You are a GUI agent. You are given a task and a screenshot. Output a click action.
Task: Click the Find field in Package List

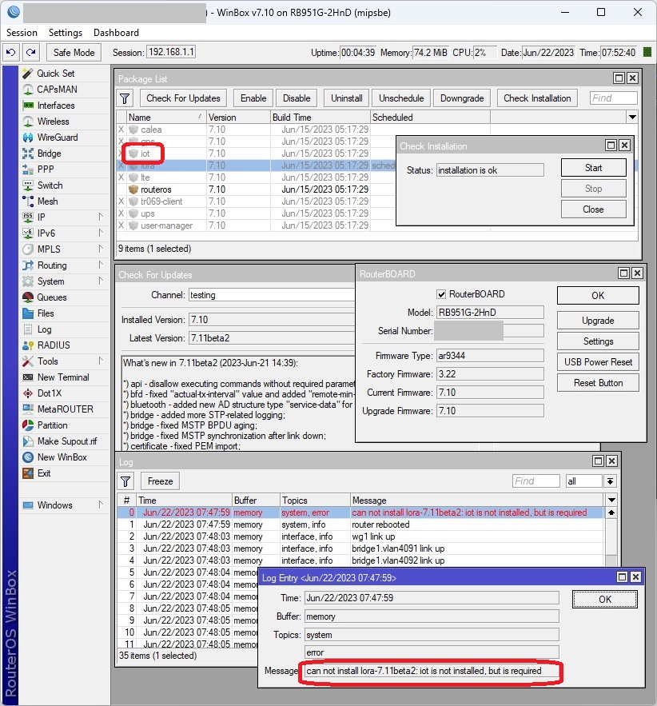(613, 98)
